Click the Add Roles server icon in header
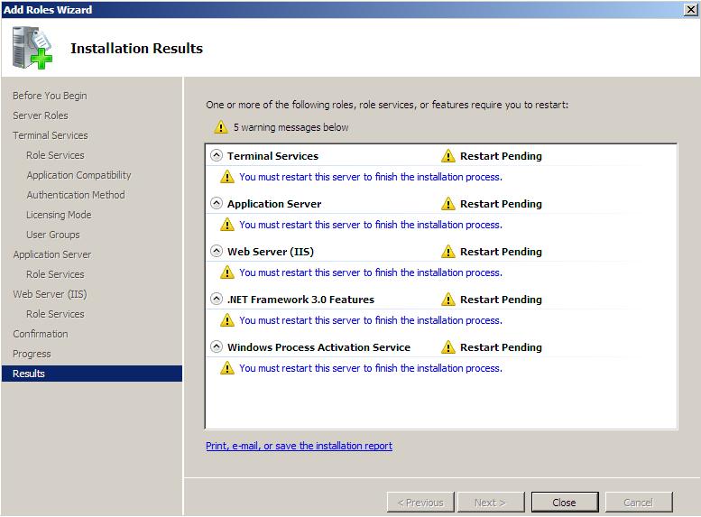The height and width of the screenshot is (517, 701). tap(32, 48)
